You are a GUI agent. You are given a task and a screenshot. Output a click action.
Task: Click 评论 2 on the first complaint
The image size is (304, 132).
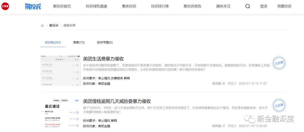click(232, 83)
